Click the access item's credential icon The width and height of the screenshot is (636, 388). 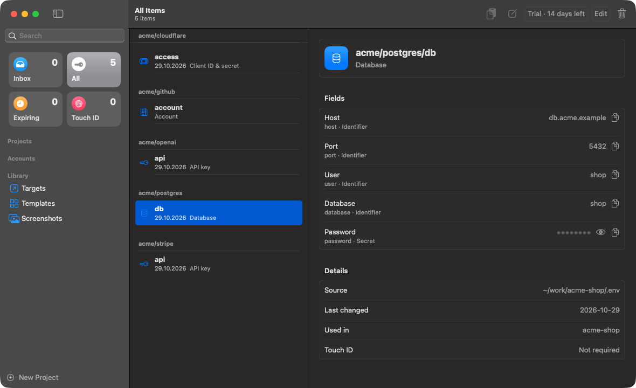point(144,61)
